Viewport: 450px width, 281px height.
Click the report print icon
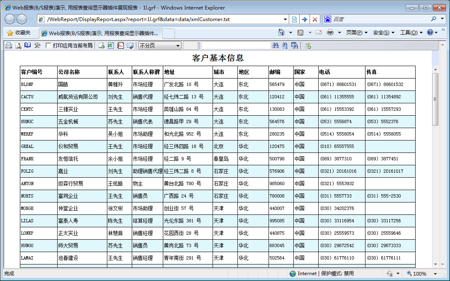point(9,45)
